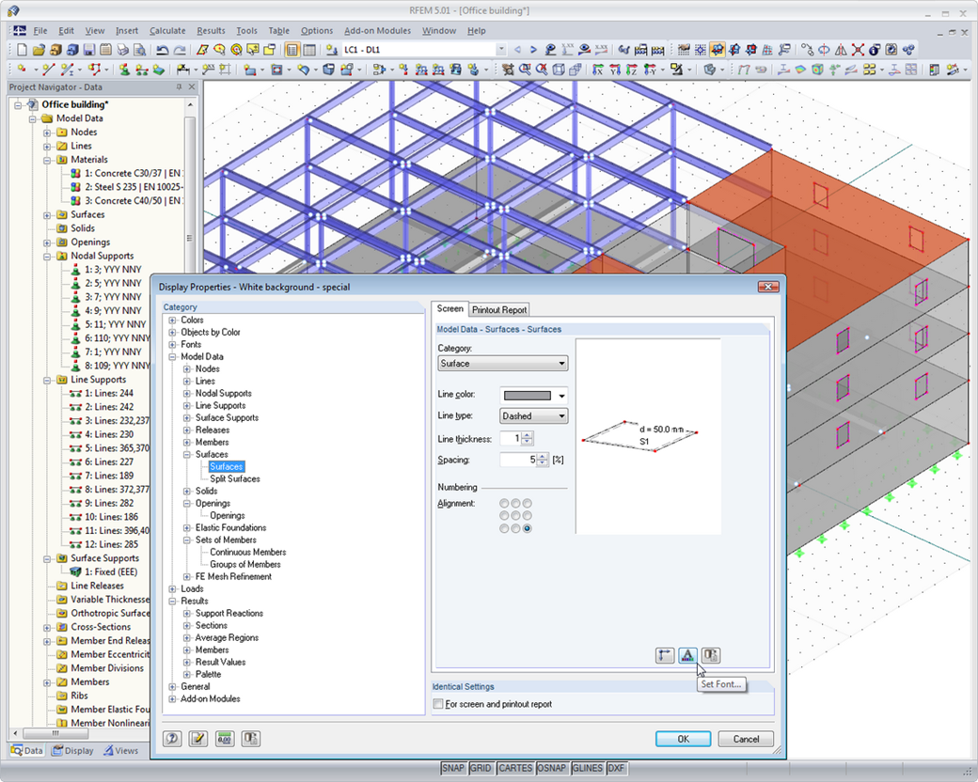
Task: Click the New Surface Support icon
Action: pos(158,70)
